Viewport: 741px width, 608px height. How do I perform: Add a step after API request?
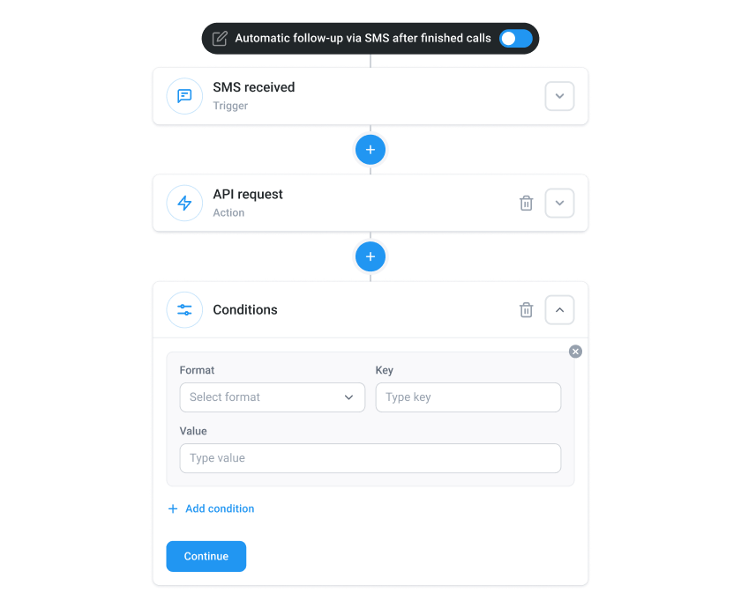click(x=370, y=256)
